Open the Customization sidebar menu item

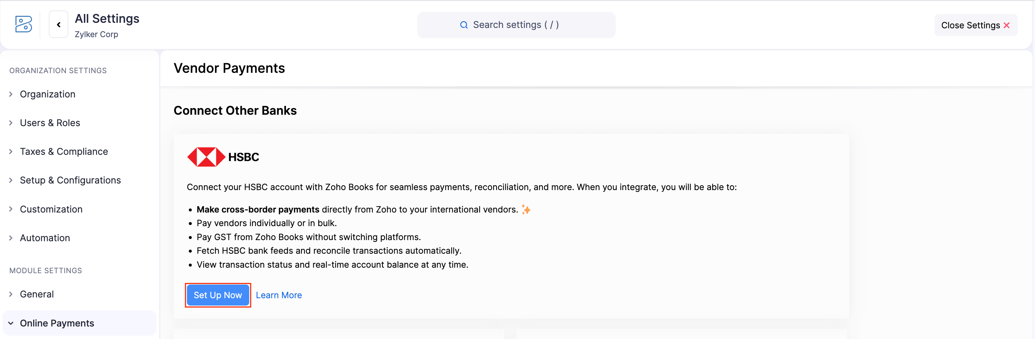pyautogui.click(x=51, y=208)
